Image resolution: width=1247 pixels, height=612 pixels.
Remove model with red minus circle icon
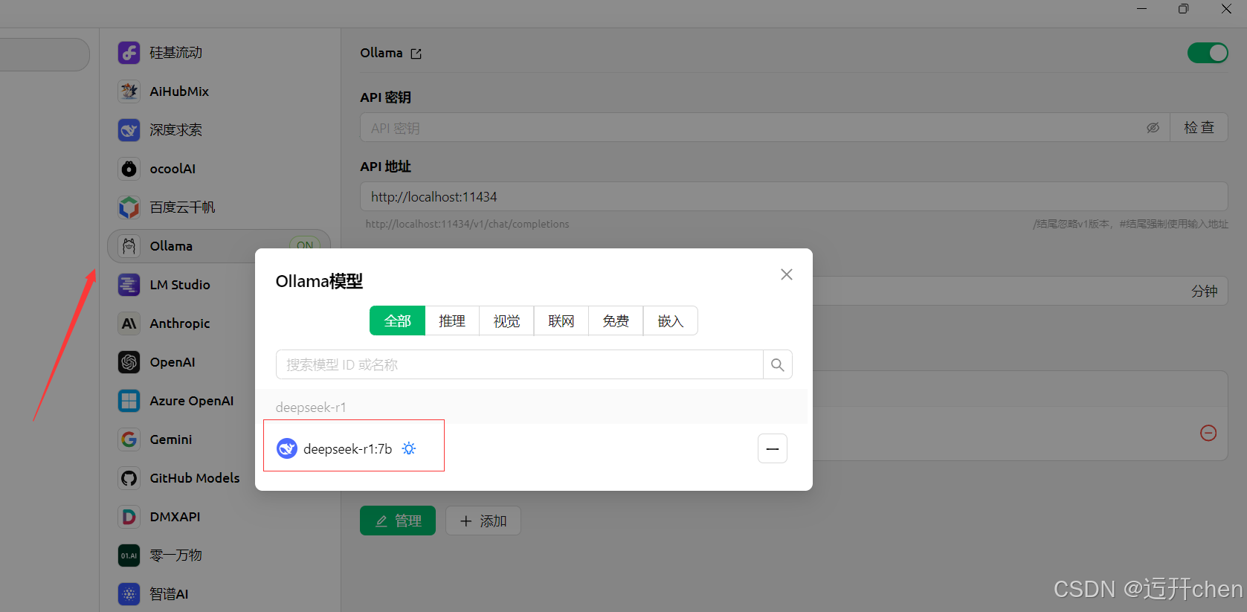1208,433
